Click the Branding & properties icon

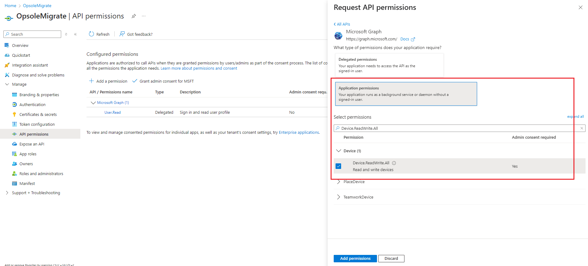click(14, 95)
